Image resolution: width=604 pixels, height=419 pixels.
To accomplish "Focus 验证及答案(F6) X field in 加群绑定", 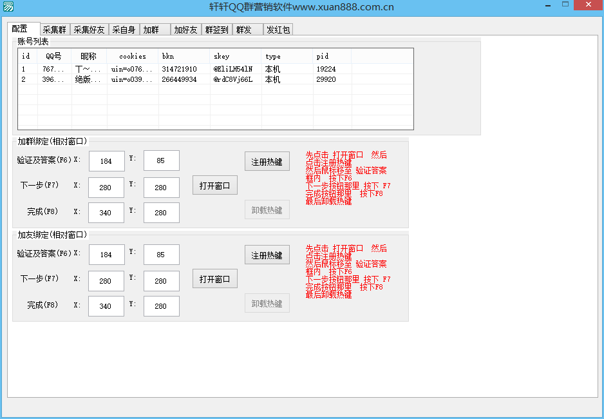I will [107, 161].
